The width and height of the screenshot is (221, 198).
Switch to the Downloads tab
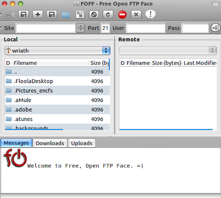50,143
